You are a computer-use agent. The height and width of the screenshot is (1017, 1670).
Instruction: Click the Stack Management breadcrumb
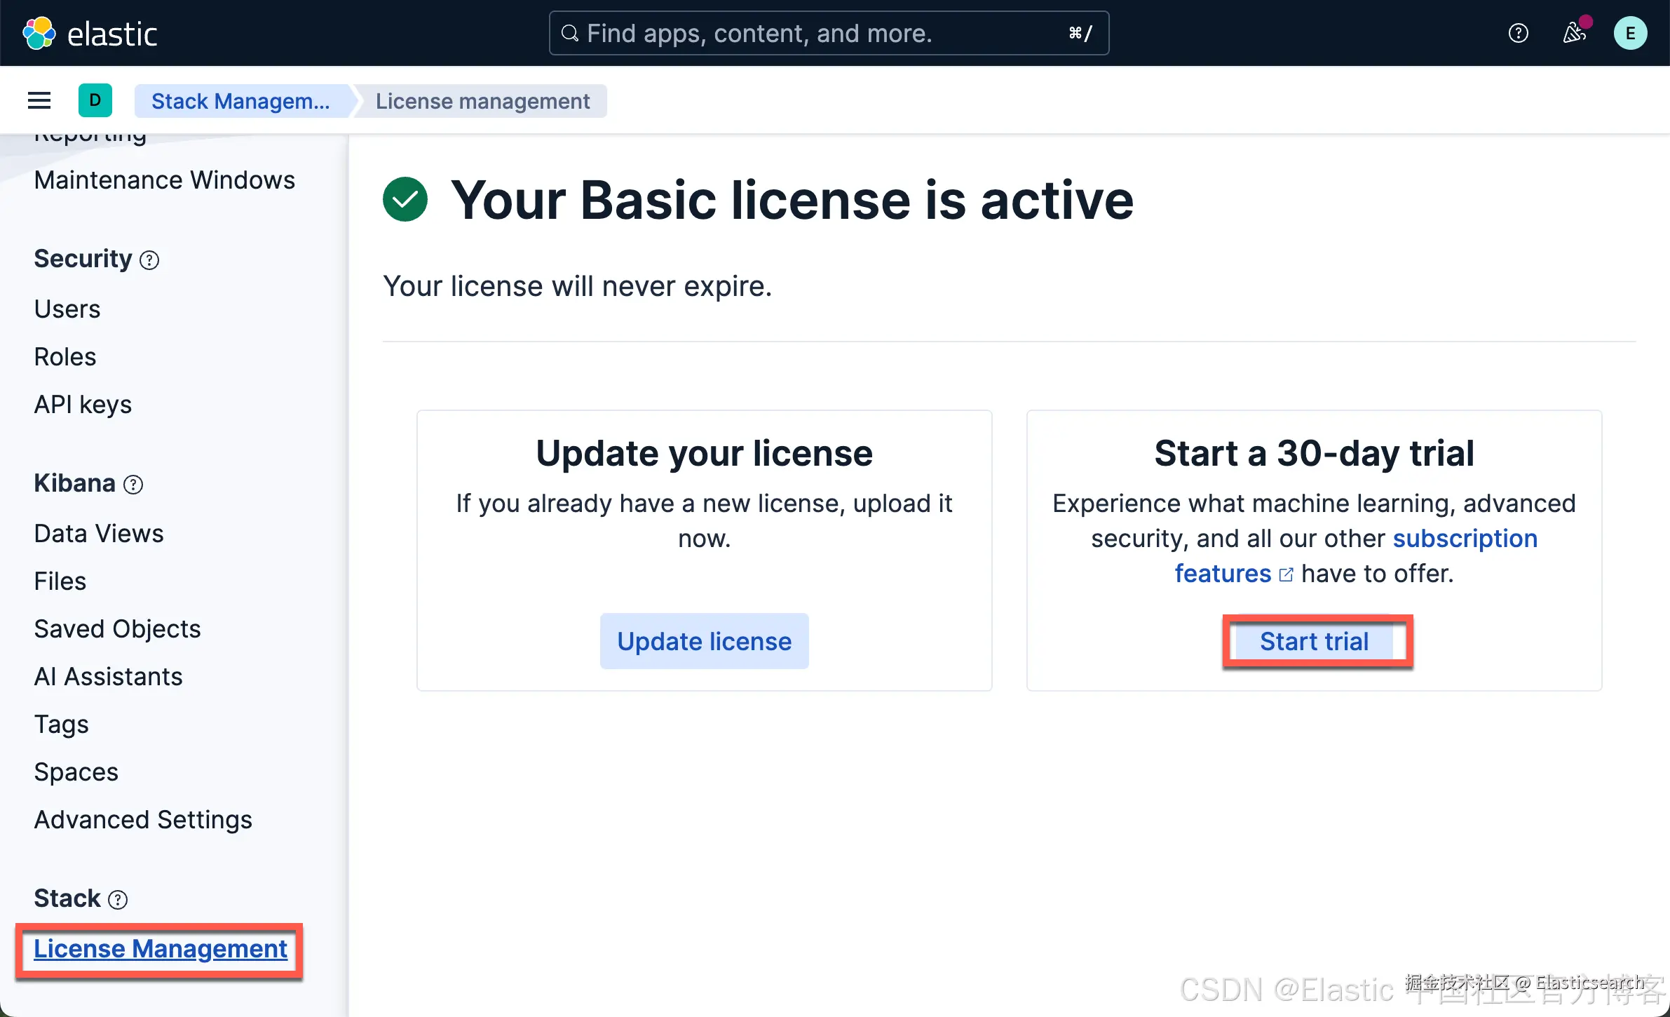coord(240,101)
